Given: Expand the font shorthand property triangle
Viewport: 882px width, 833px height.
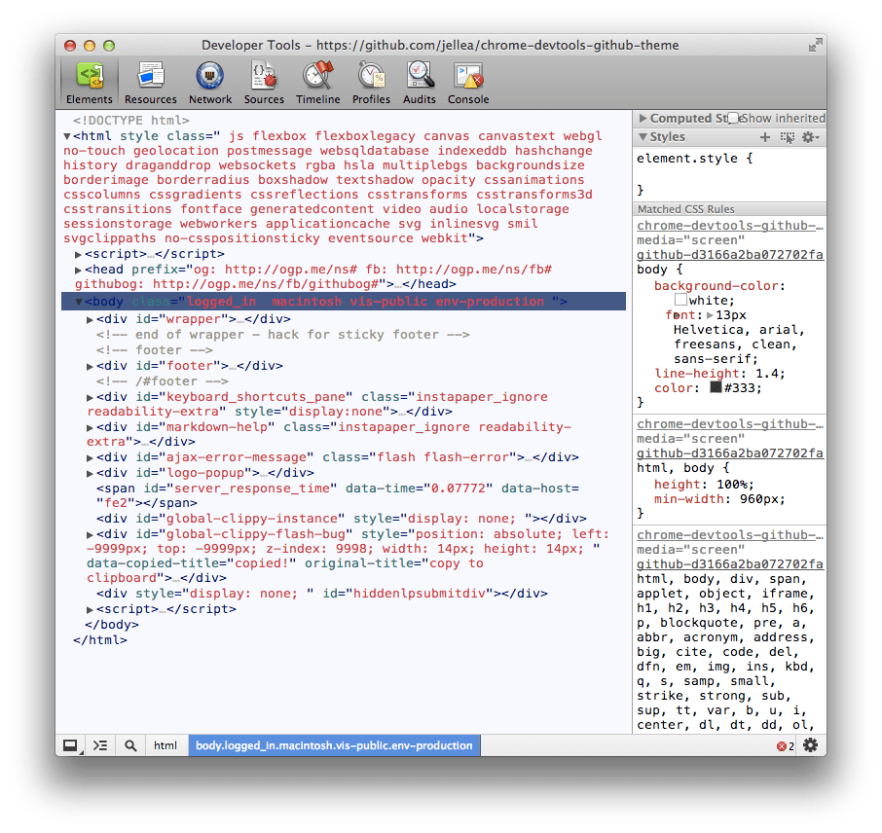Looking at the screenshot, I should point(710,315).
